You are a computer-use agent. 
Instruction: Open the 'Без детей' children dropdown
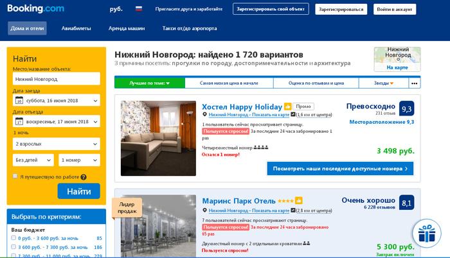tap(33, 160)
